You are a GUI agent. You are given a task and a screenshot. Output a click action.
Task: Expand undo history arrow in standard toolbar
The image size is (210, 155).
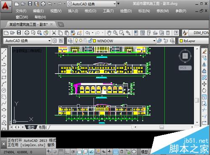(x=93, y=33)
